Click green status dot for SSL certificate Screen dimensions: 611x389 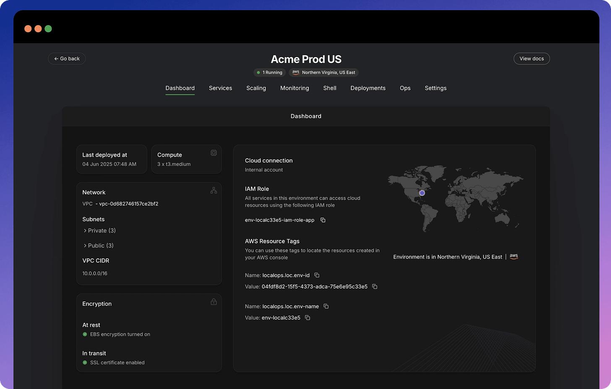[x=85, y=363]
